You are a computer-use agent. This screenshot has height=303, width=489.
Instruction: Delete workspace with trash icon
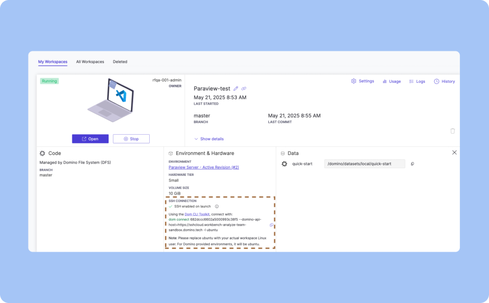(452, 131)
